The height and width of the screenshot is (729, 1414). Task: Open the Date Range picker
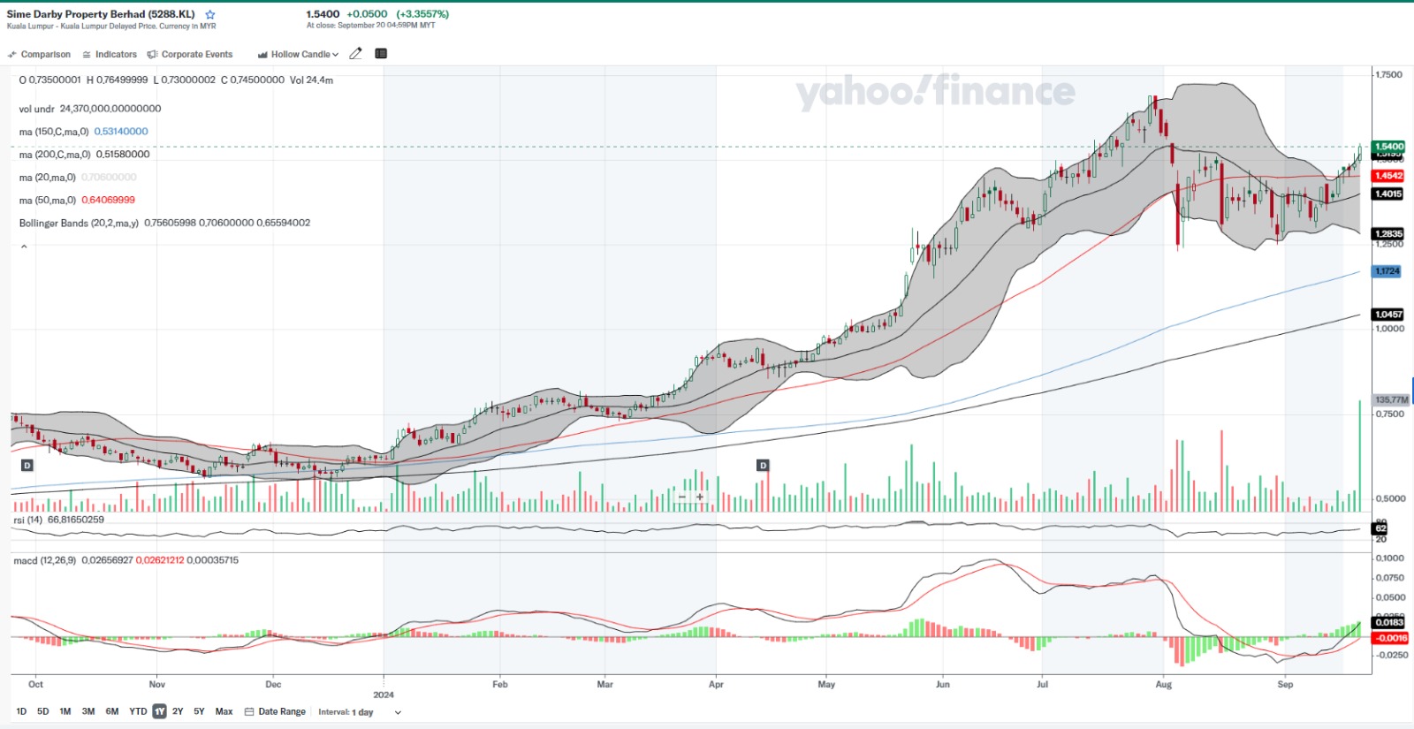coord(275,711)
